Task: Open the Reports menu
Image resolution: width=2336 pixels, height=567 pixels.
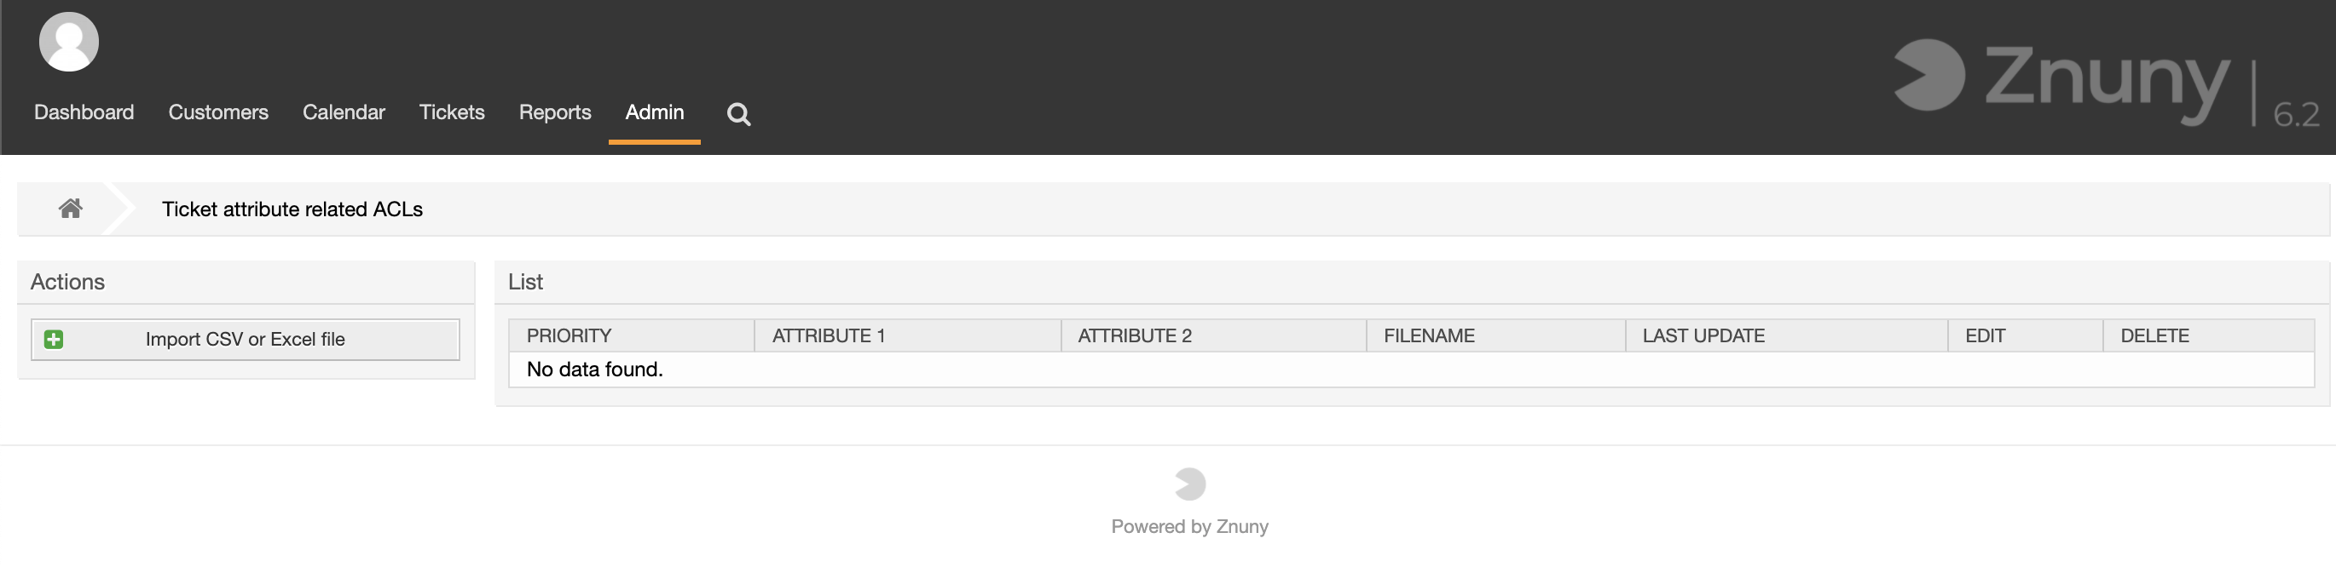Action: pyautogui.click(x=555, y=112)
